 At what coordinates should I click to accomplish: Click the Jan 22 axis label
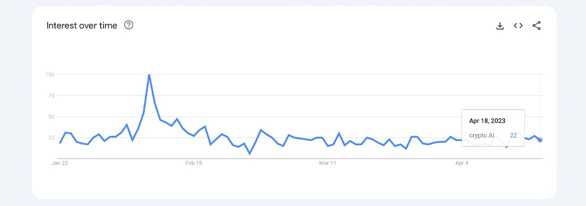60,163
